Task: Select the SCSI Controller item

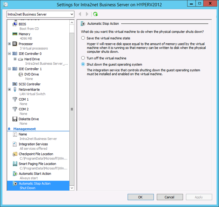Action: (x=30, y=84)
